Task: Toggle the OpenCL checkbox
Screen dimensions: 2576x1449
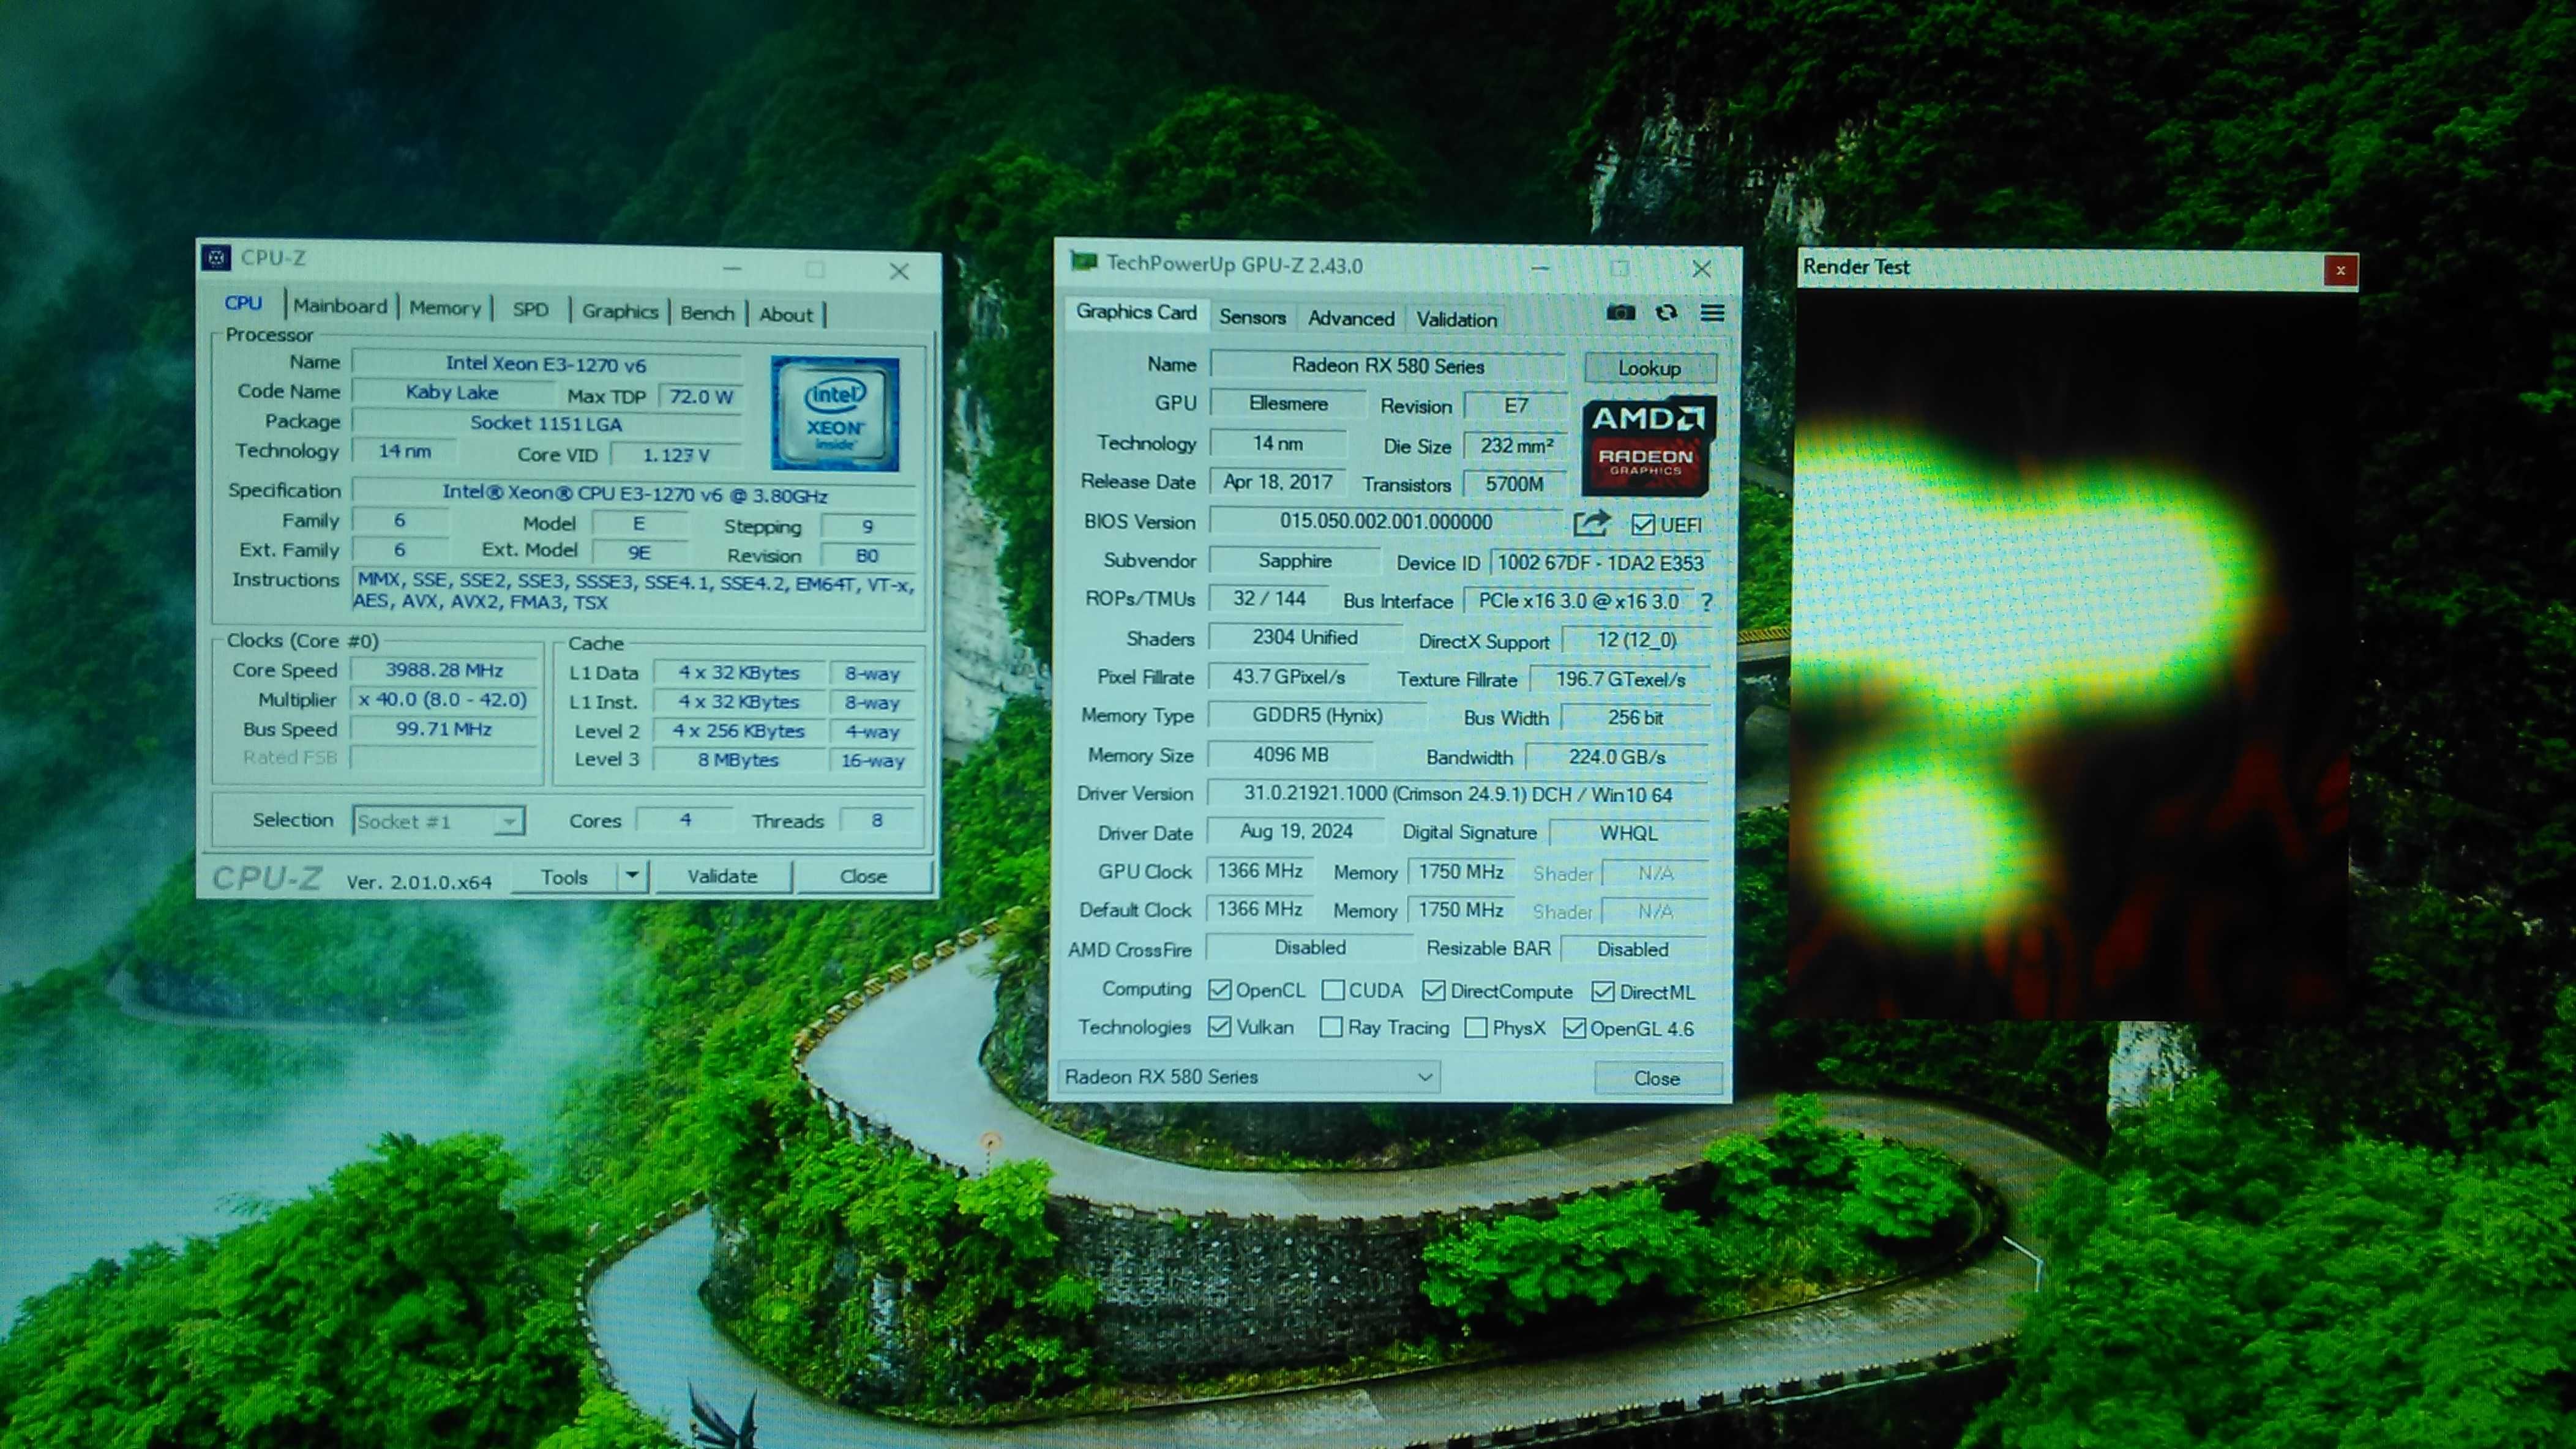Action: pyautogui.click(x=1219, y=989)
